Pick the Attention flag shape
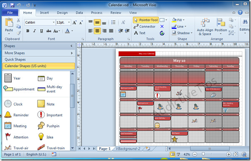The height and width of the screenshot is (161, 251). [x=16, y=137]
